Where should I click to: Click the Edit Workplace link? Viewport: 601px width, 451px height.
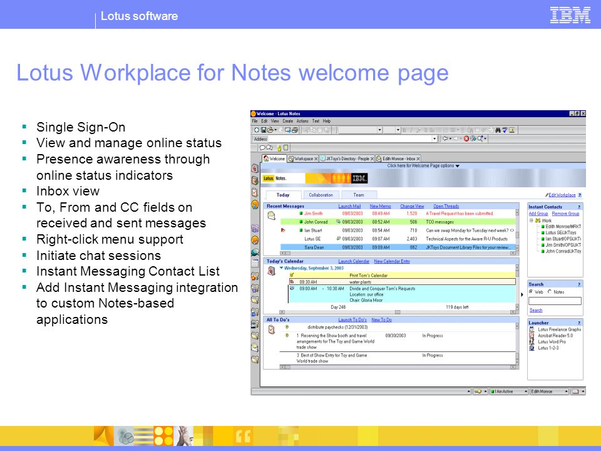pyautogui.click(x=562, y=195)
